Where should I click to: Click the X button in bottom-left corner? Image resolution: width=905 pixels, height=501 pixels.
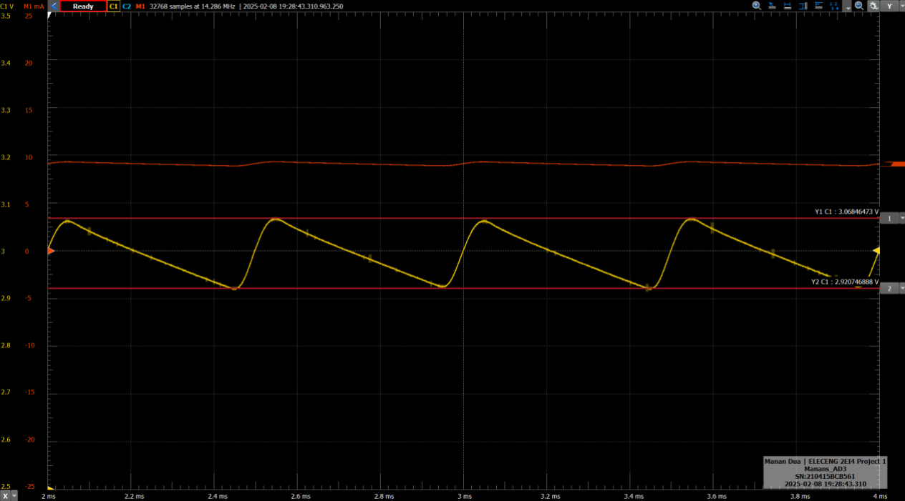click(x=5, y=495)
